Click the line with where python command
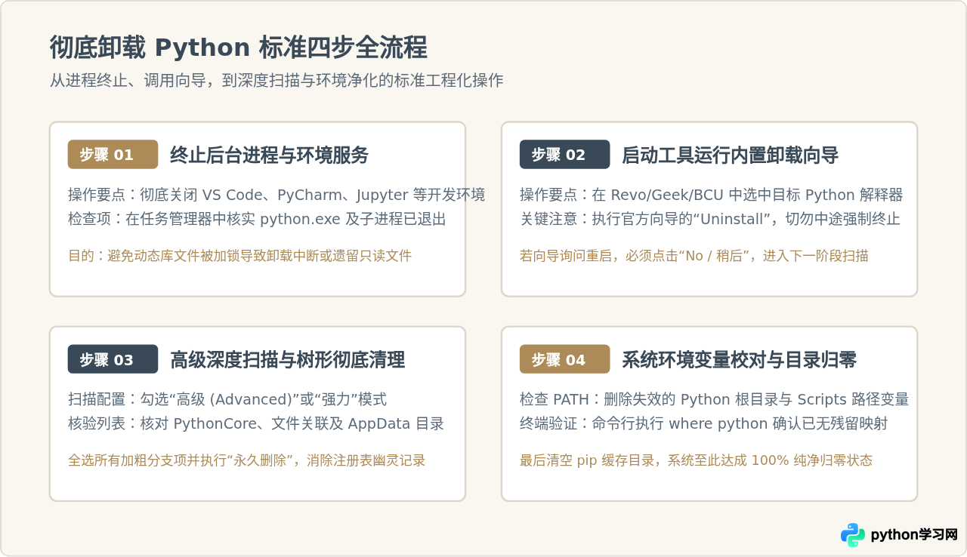 703,423
